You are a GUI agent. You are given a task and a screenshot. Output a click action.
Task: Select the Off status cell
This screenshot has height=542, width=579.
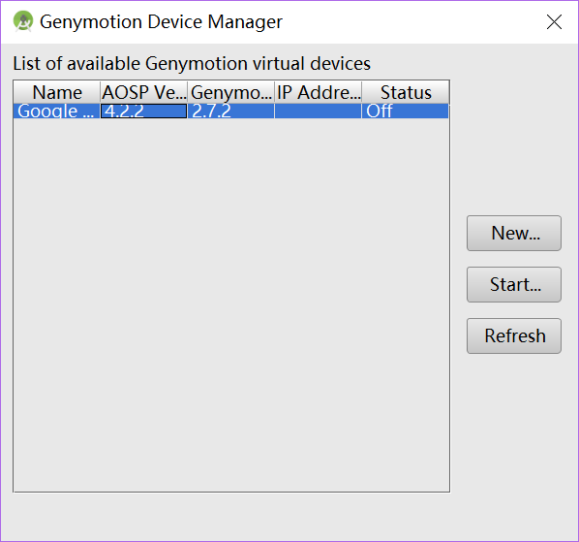click(406, 111)
